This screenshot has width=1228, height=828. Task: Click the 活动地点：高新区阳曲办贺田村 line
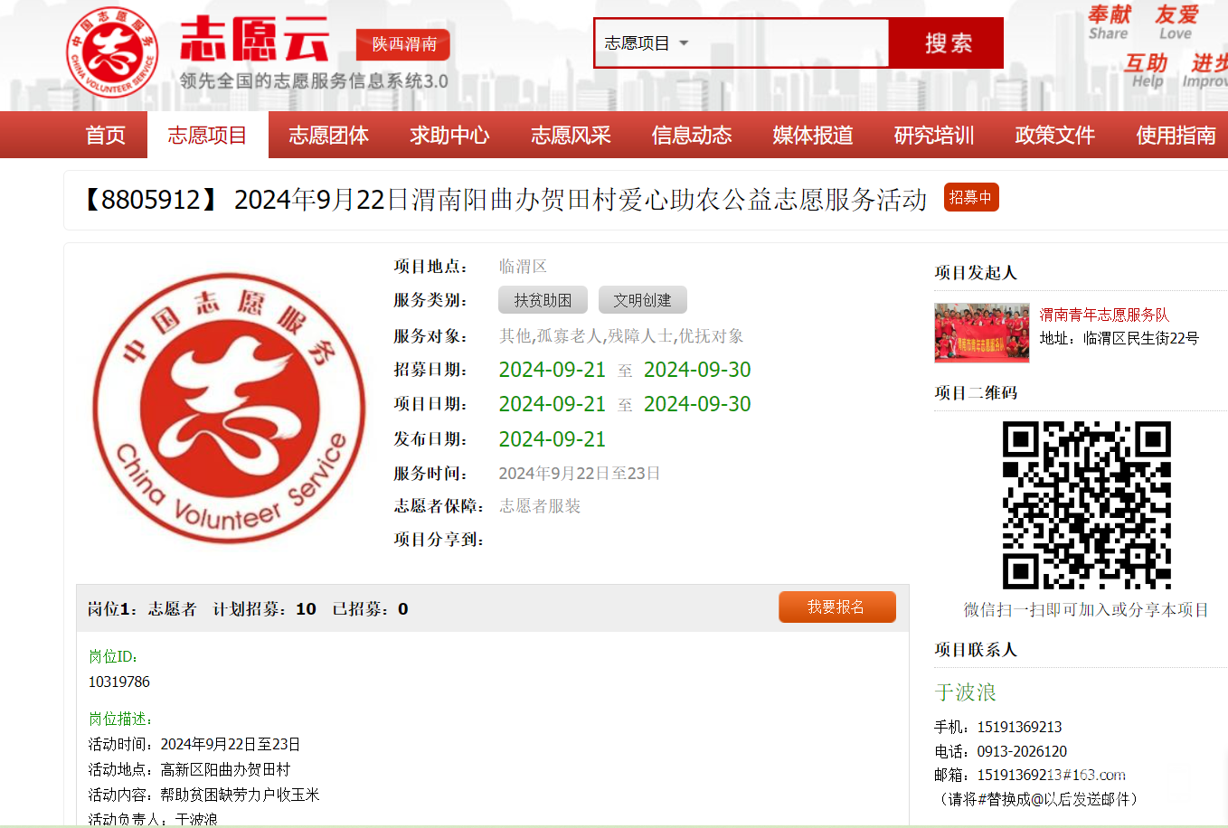click(189, 769)
